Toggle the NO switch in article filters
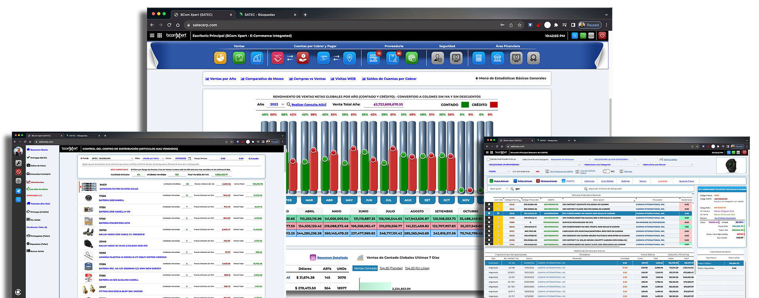Viewport: 759px width, 298px height. click(606, 172)
